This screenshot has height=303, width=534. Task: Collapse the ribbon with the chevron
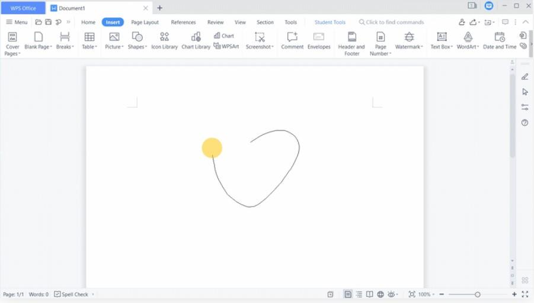point(526,22)
